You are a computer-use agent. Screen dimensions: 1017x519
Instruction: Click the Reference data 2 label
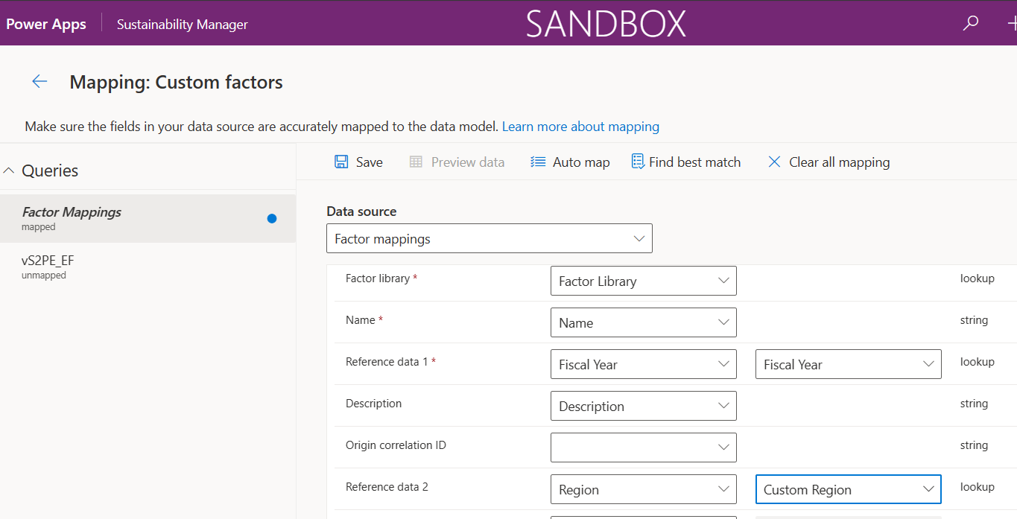[x=387, y=486]
